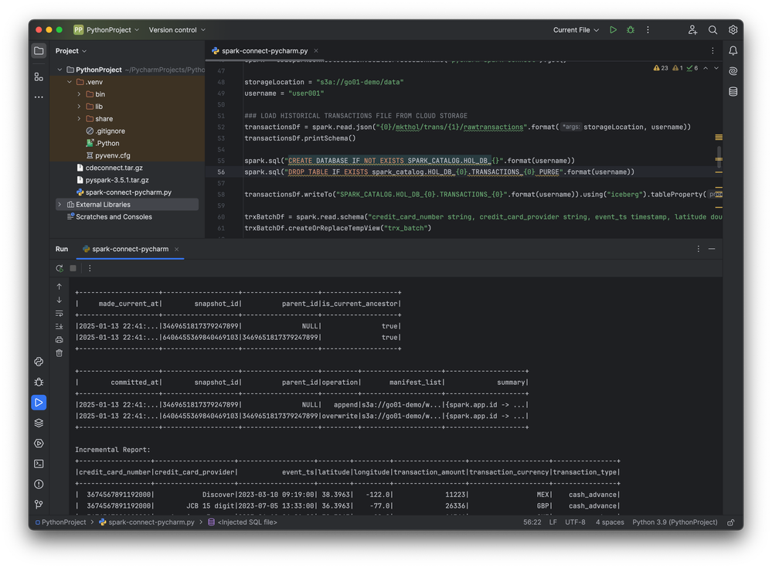Screen dimensions: 772x568
Task: Expand External Libraries node
Action: 60,204
